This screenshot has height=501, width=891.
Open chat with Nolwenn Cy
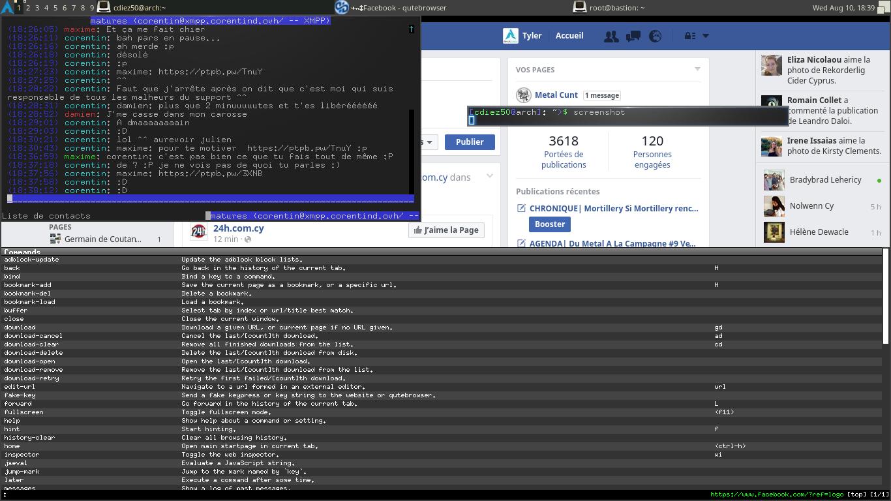(822, 206)
